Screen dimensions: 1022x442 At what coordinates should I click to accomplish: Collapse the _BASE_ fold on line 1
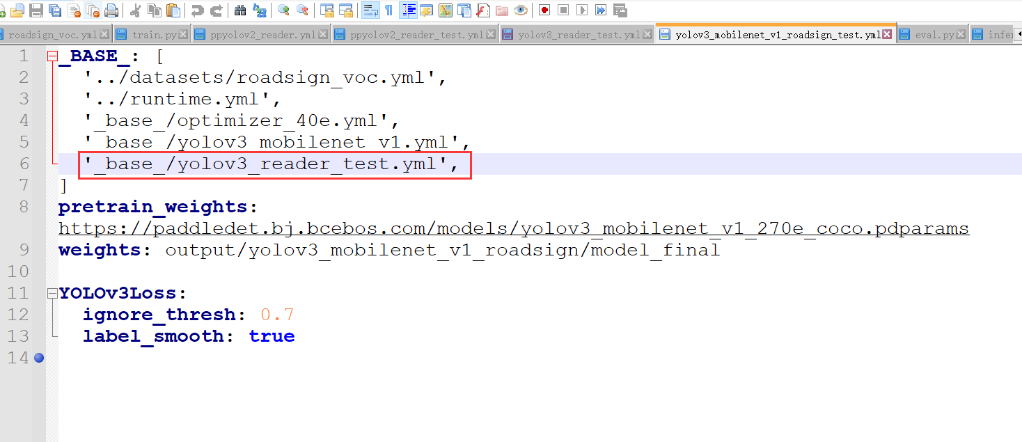click(x=52, y=57)
